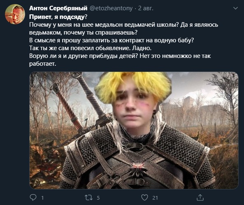This screenshot has width=244, height=205.
Task: Click the reply count 1
Action: (42, 198)
